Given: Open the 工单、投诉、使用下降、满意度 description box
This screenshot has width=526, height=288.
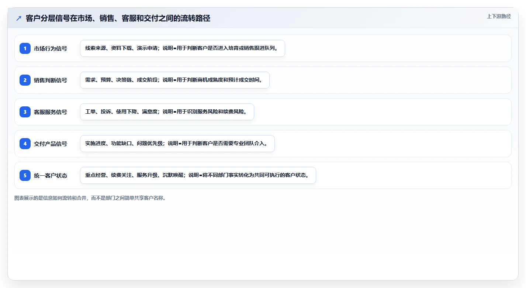Looking at the screenshot, I should (x=167, y=112).
